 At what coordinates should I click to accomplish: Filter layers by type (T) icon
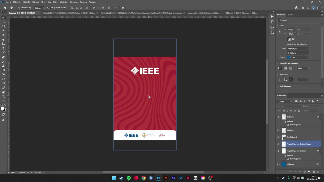tap(305, 101)
